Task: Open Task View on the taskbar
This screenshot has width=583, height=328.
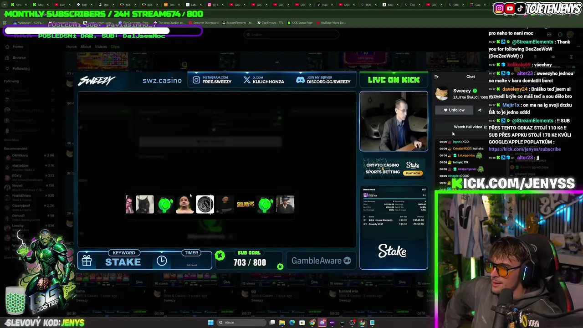Action: 272,323
